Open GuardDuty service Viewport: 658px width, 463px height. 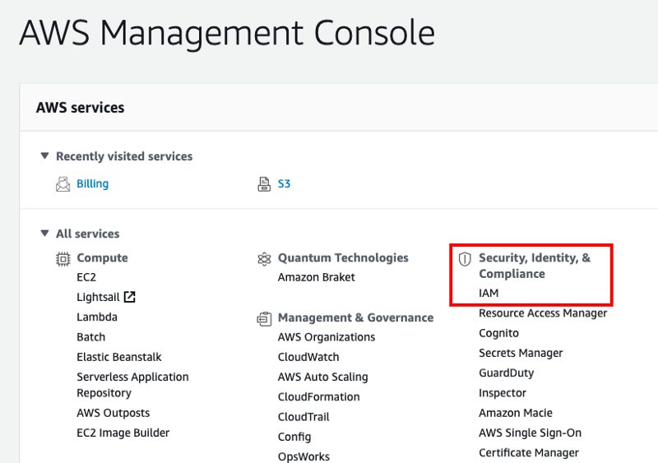click(507, 373)
